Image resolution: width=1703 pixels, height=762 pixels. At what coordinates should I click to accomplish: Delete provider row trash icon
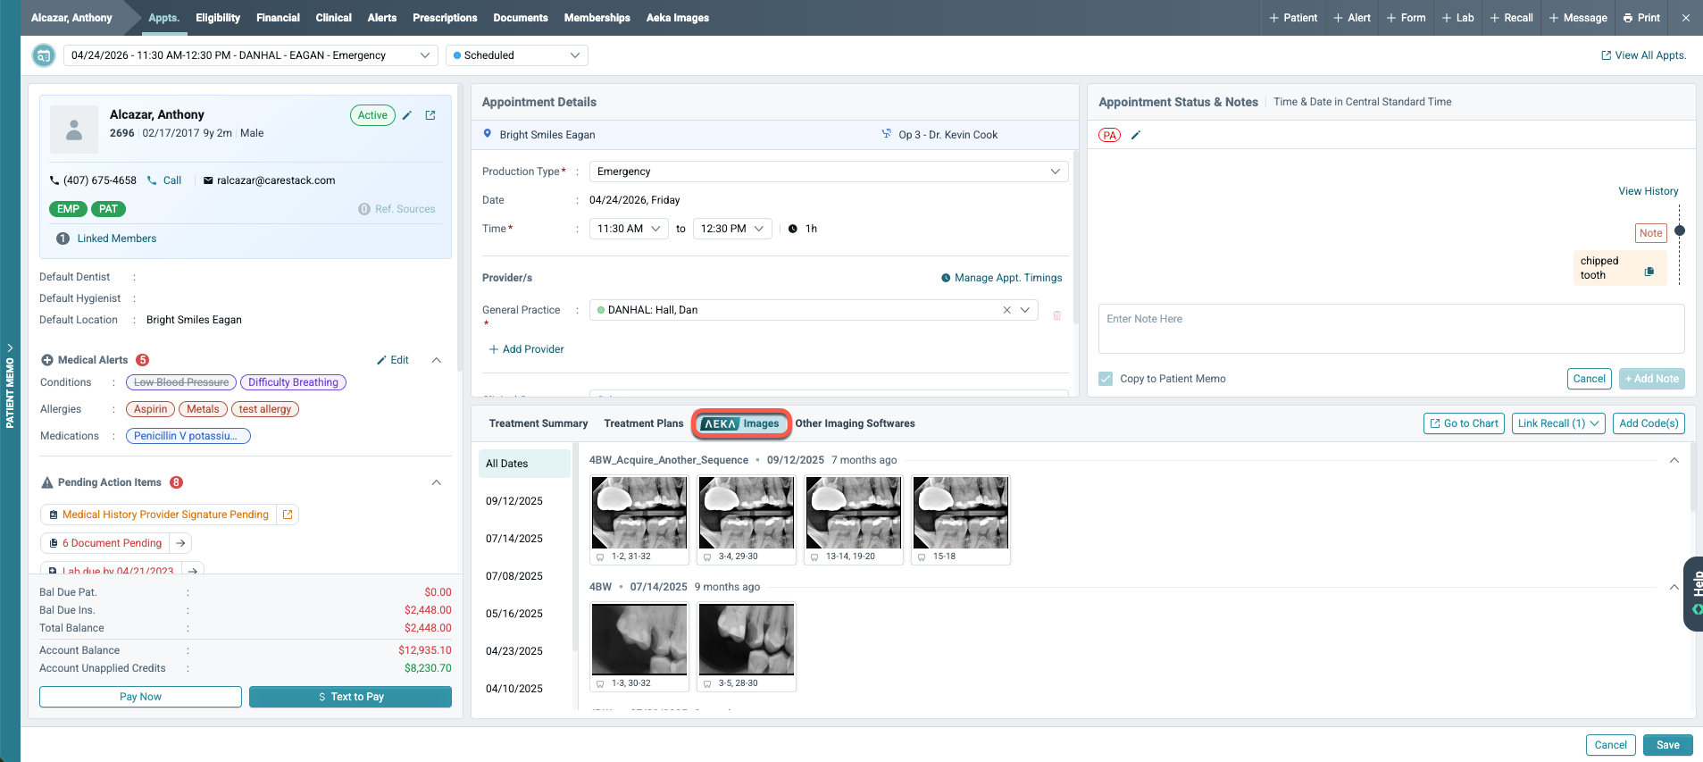click(1057, 315)
